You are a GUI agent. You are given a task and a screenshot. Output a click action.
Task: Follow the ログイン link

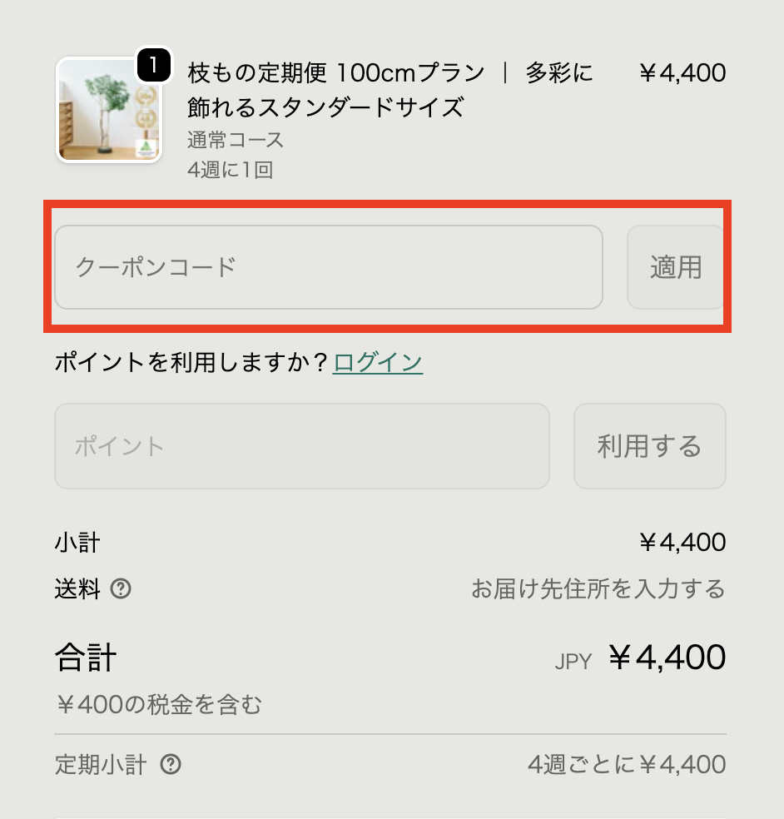[x=378, y=362]
